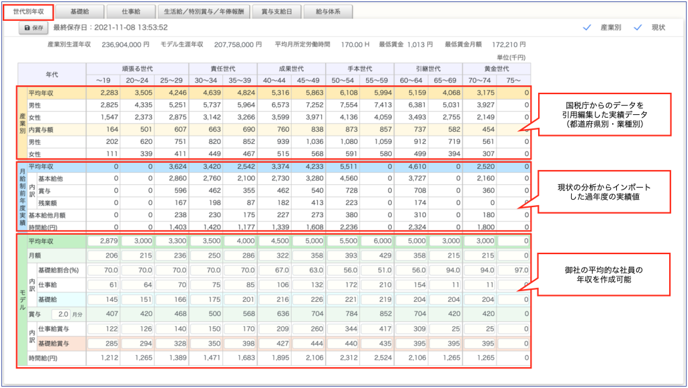Click the 賞与 months field showing 2.0
Image resolution: width=688 pixels, height=388 pixels.
60,314
